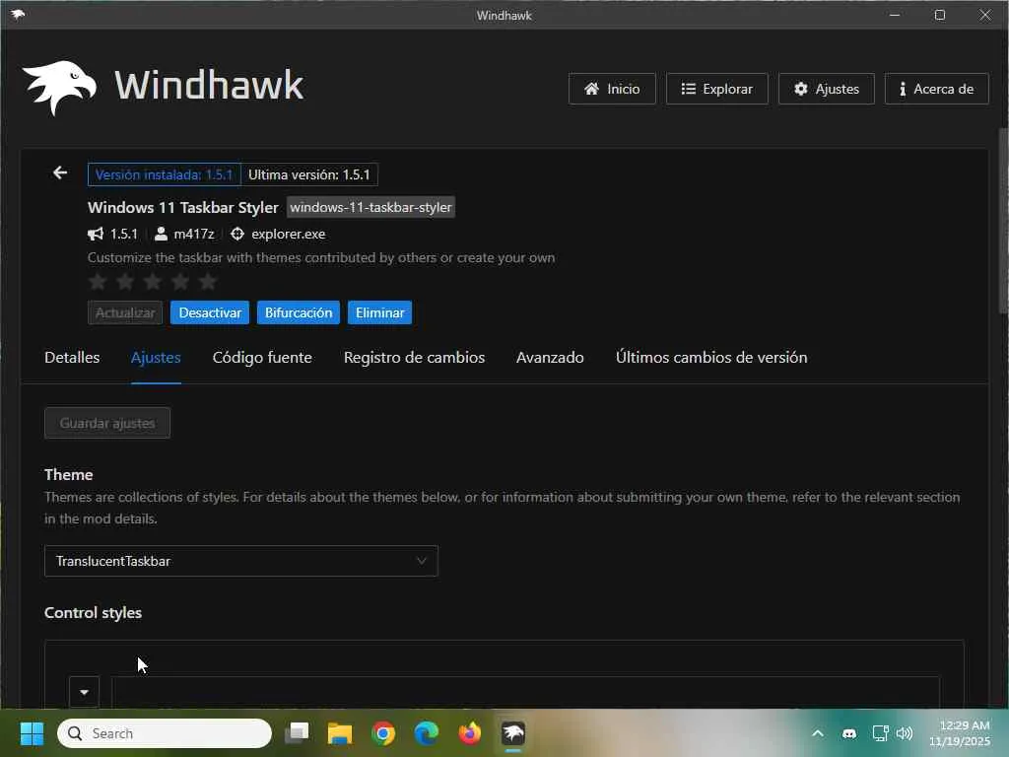The height and width of the screenshot is (757, 1009).
Task: Open Últimos cambios de versión tab
Action: pos(711,357)
